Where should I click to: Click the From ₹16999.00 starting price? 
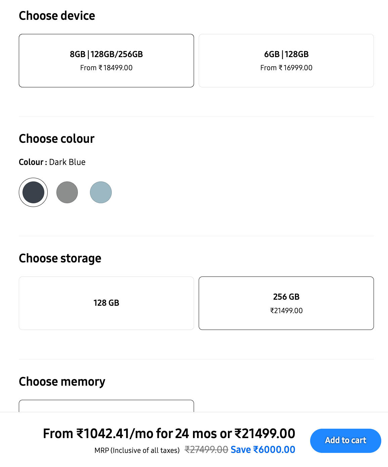286,68
